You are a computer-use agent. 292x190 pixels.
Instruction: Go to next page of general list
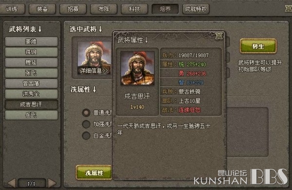[x=52, y=183]
